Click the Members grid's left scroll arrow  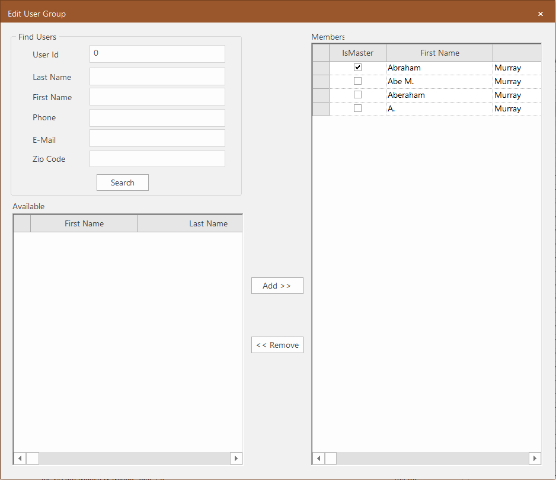click(318, 458)
